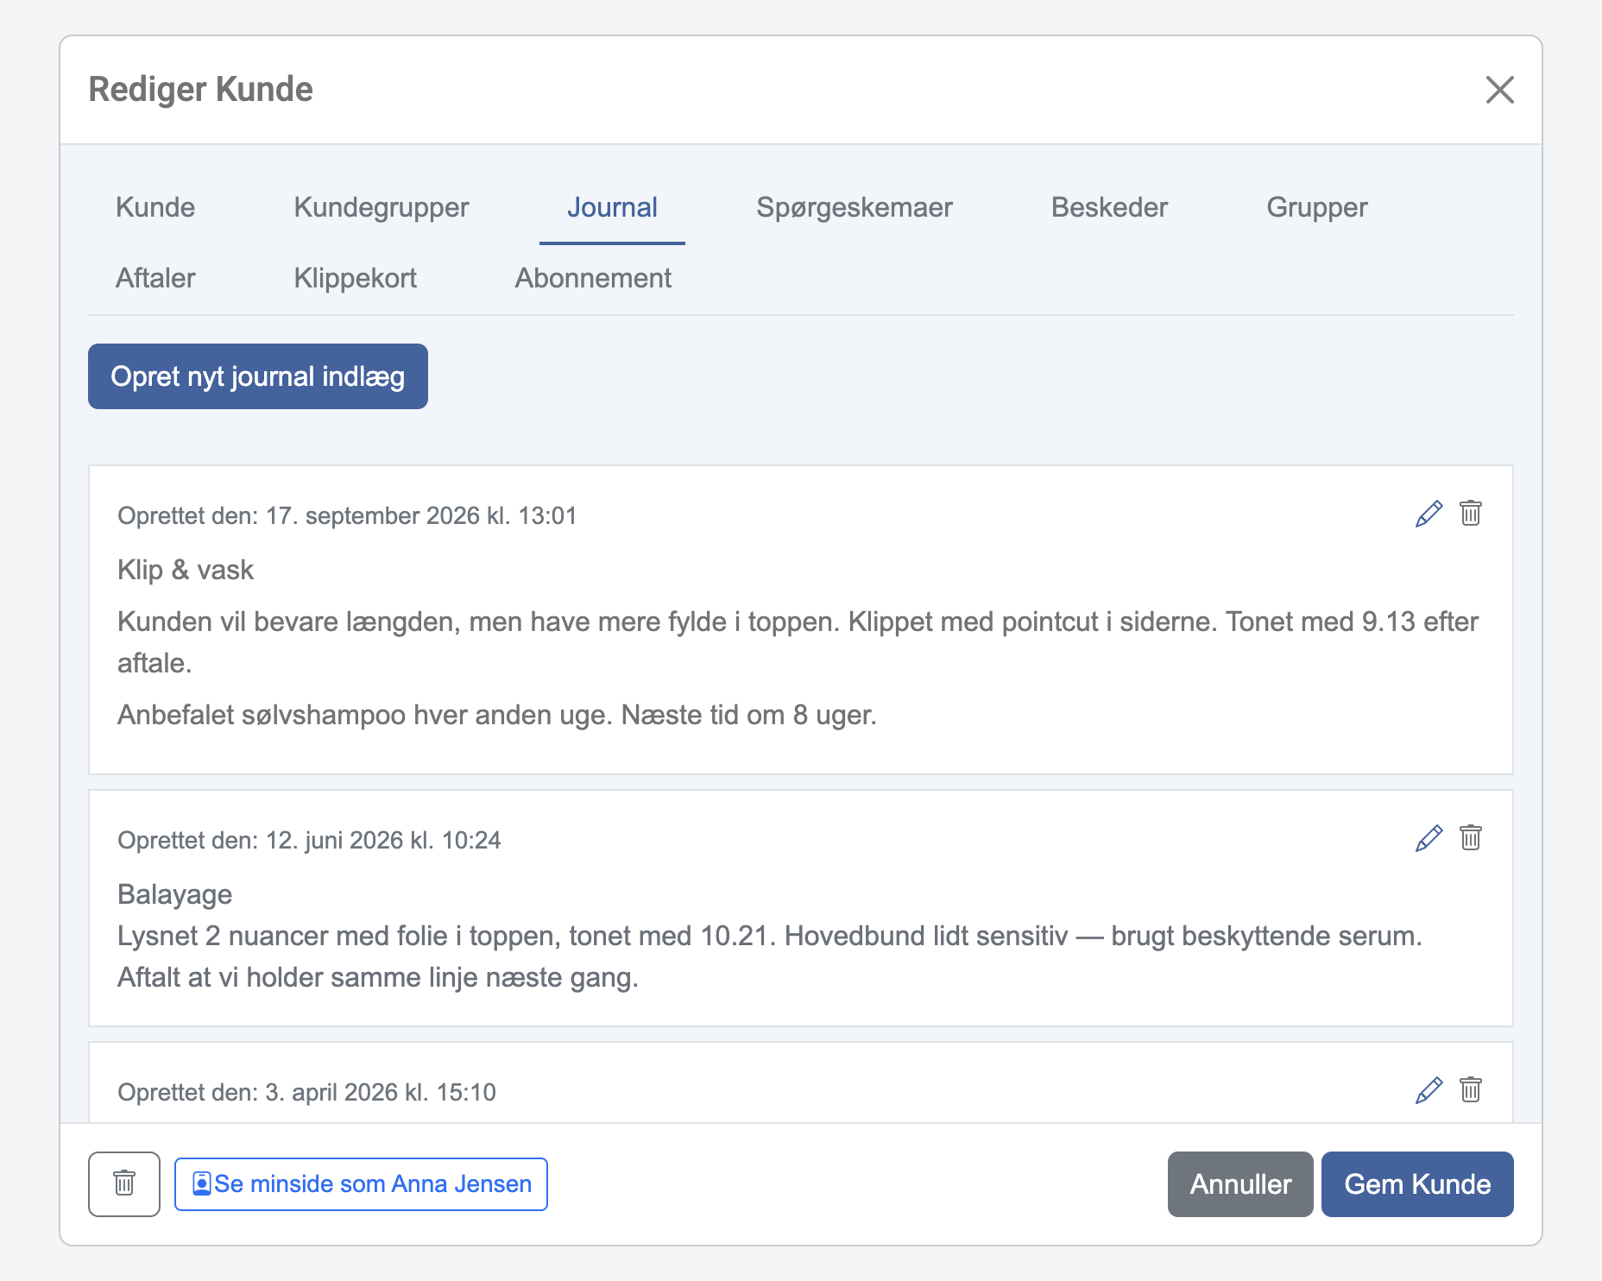The height and width of the screenshot is (1281, 1602).
Task: Click Opret nyt journal indlæg button
Action: pos(258,376)
